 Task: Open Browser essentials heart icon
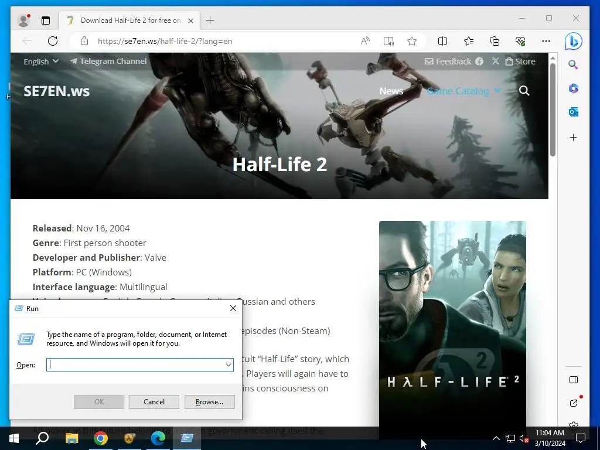pyautogui.click(x=520, y=41)
